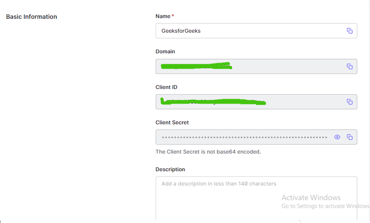Click the Name field label
The height and width of the screenshot is (223, 370).
point(163,16)
